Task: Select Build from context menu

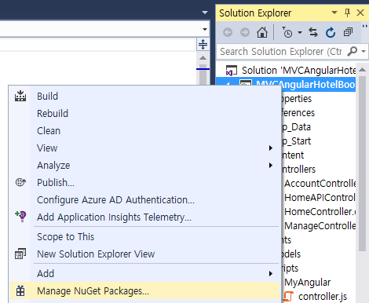Action: coord(144,96)
